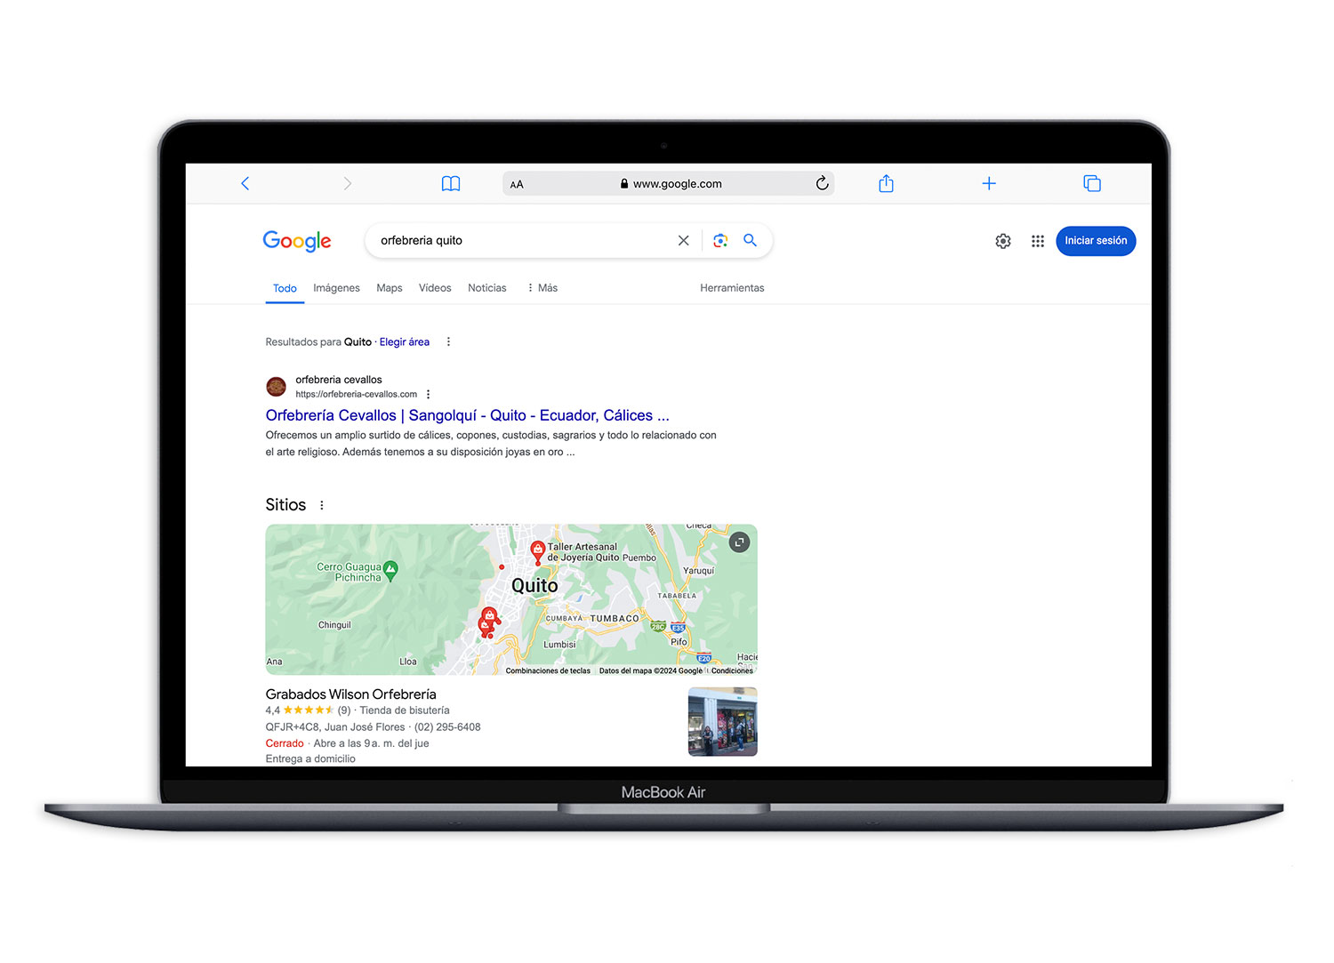Switch to the Videos tab
The height and width of the screenshot is (963, 1334).
(x=435, y=288)
